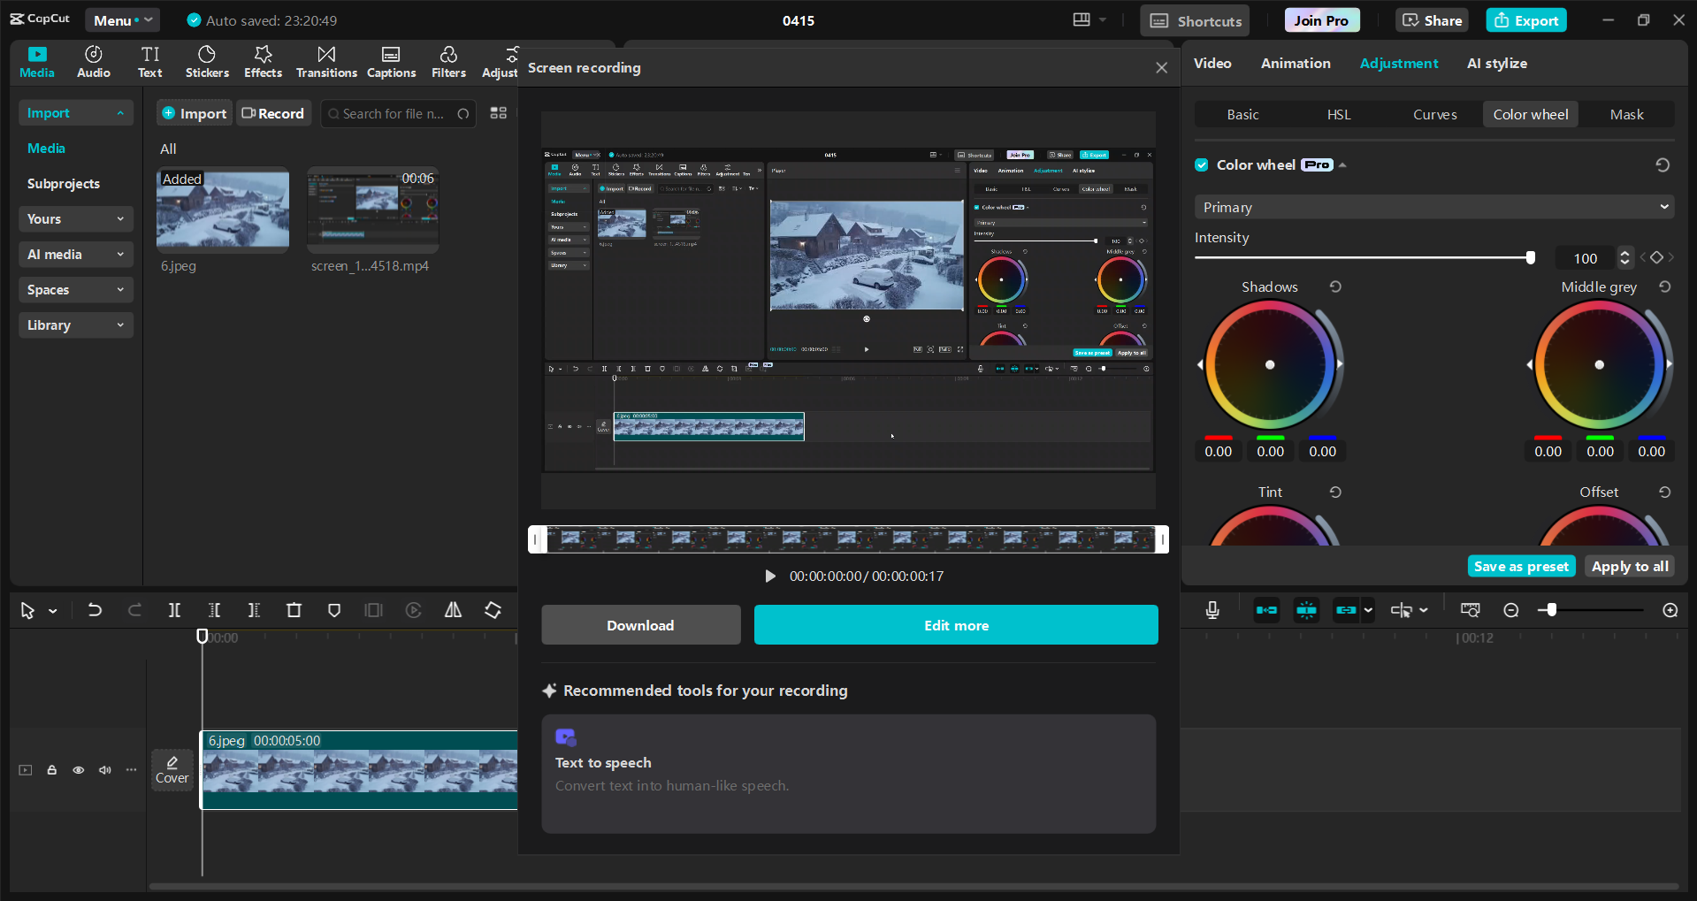1697x901 pixels.
Task: Open the Primary dropdown
Action: pos(1433,207)
